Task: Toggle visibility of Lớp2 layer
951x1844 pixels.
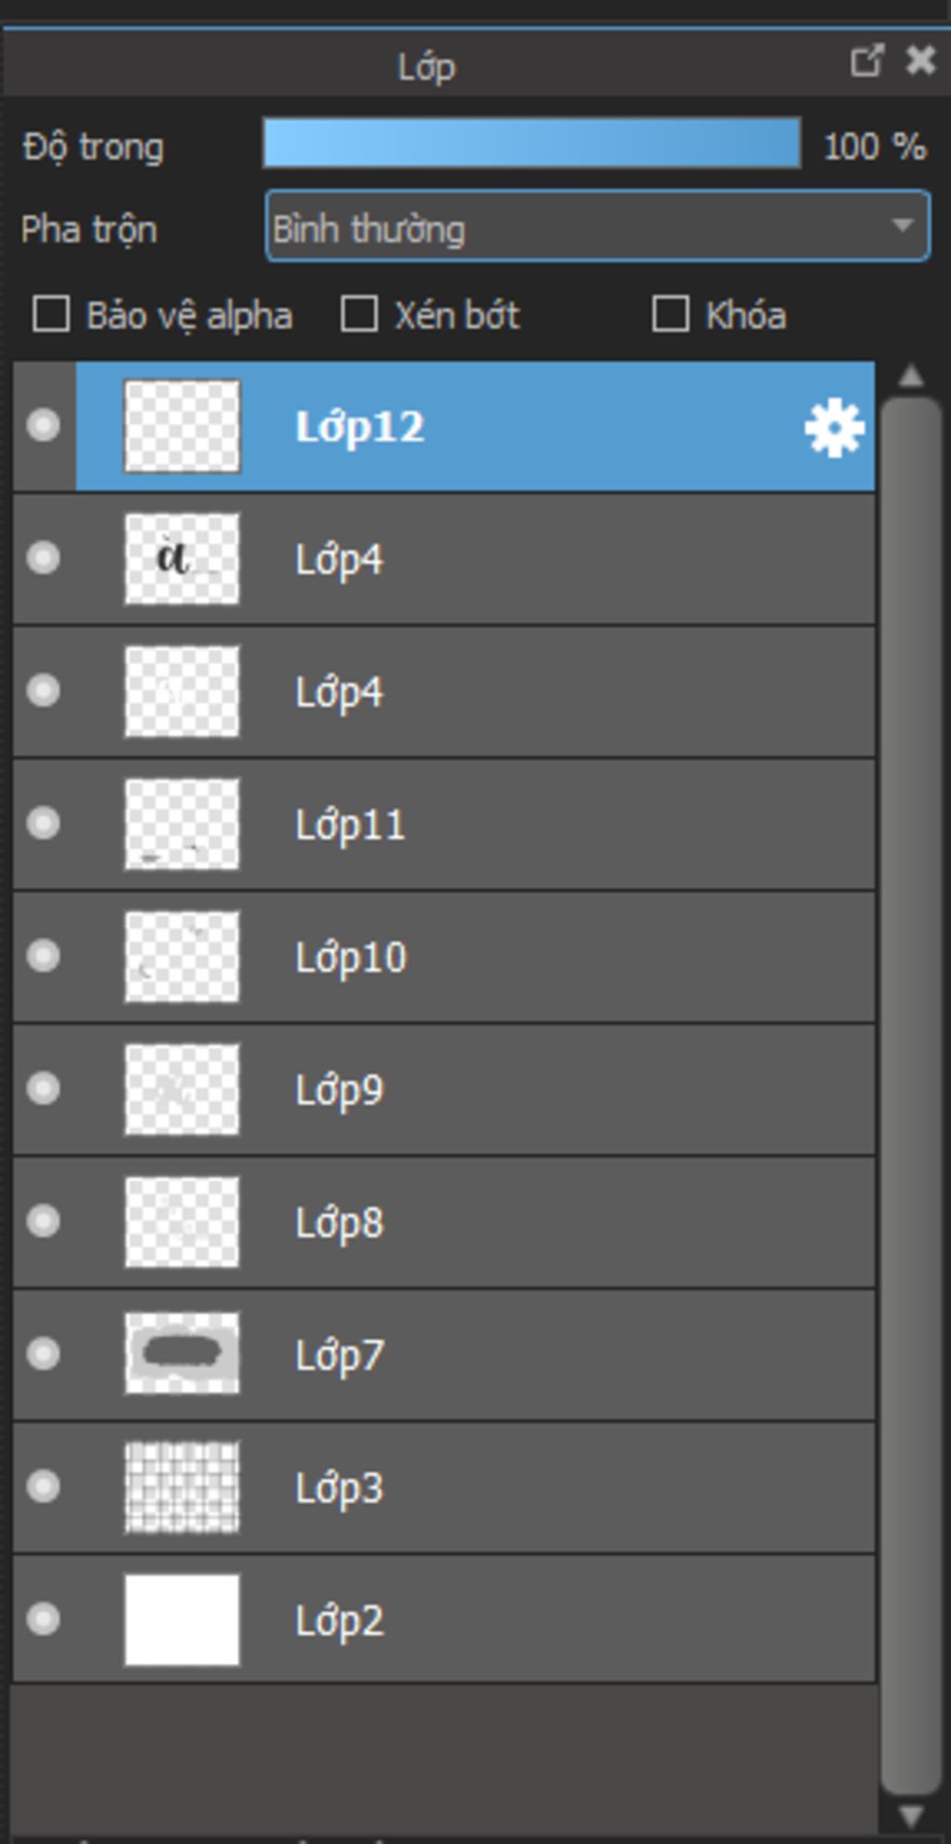Action: click(44, 1620)
